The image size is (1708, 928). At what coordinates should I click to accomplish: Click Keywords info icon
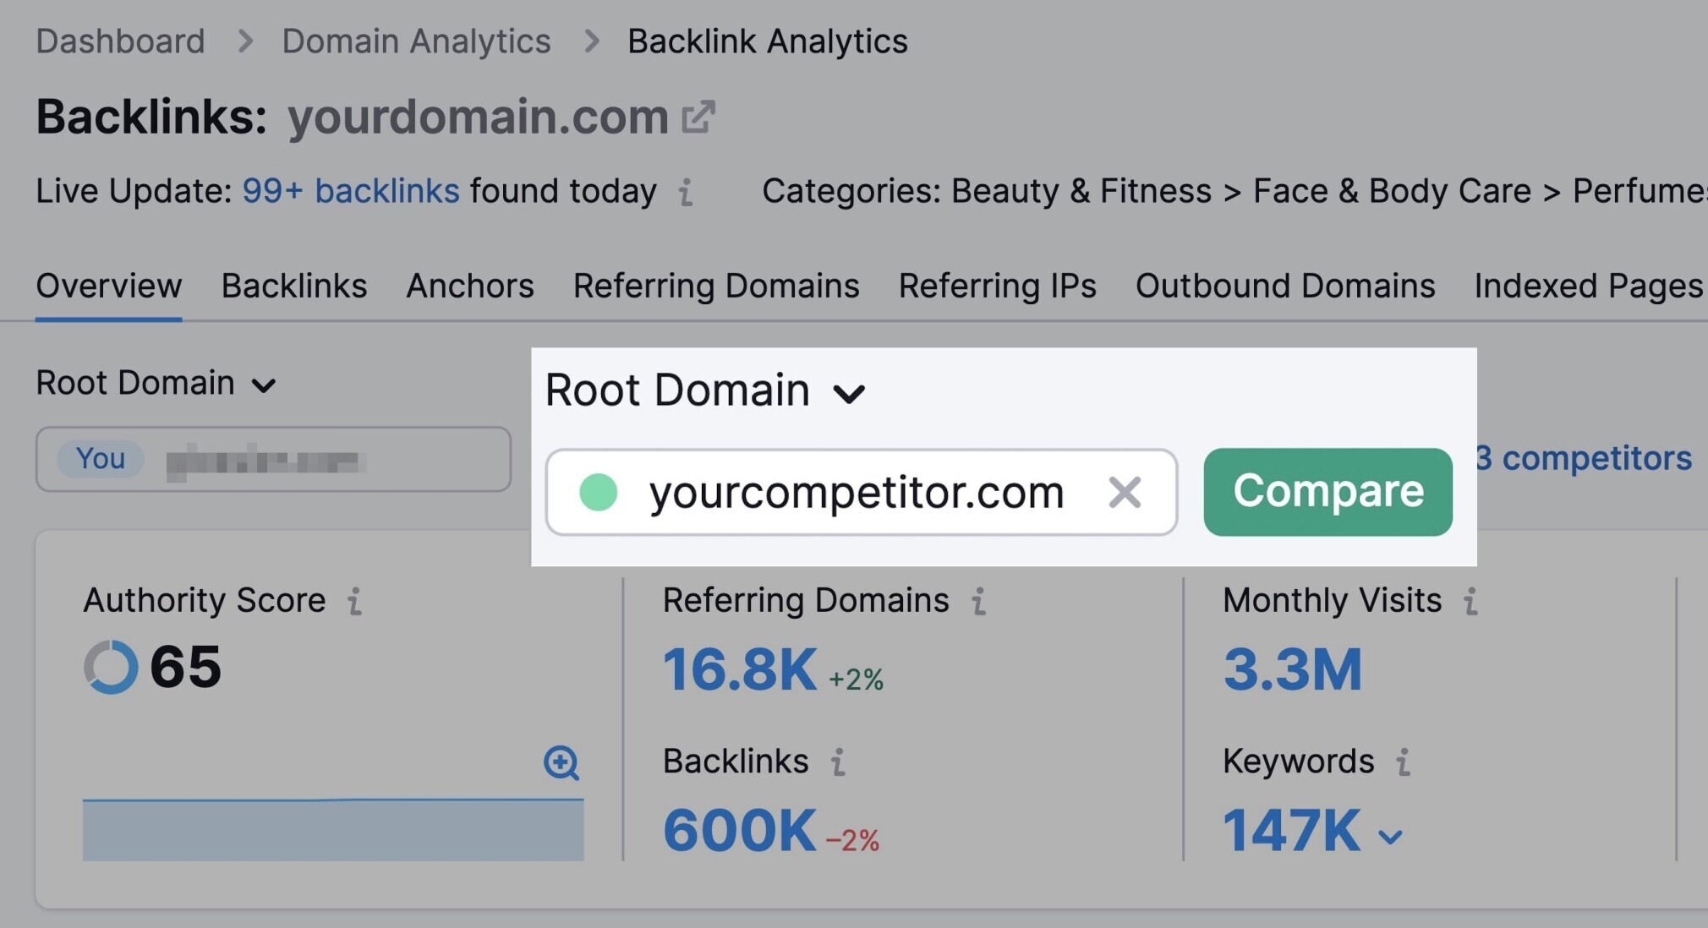point(1404,762)
